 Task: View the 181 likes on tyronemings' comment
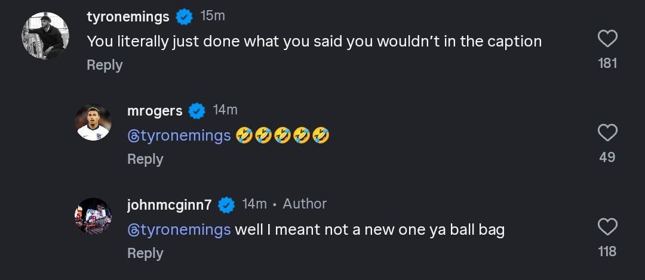[607, 63]
